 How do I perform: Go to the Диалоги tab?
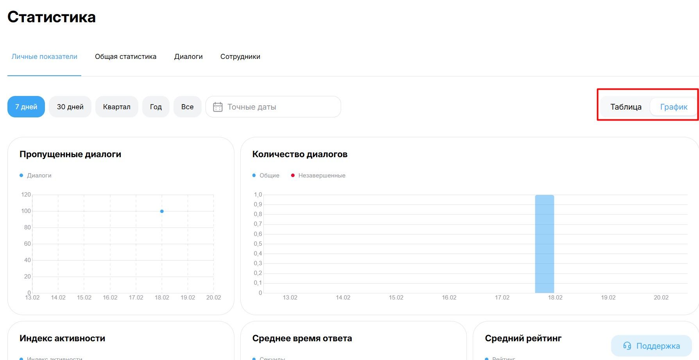coord(188,57)
